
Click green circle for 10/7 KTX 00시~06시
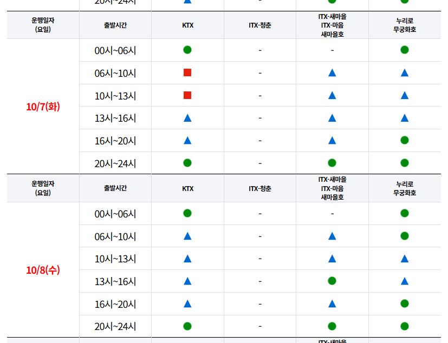coord(187,50)
